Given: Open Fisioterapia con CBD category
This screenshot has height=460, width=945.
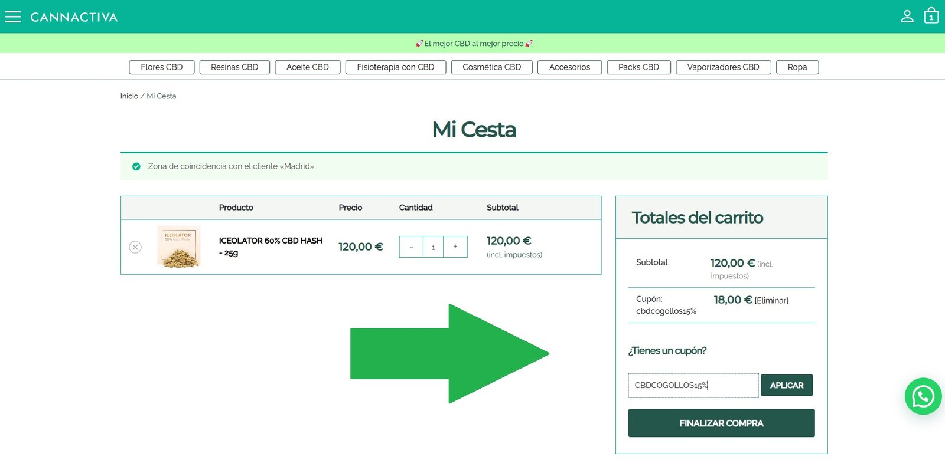Looking at the screenshot, I should pos(396,67).
